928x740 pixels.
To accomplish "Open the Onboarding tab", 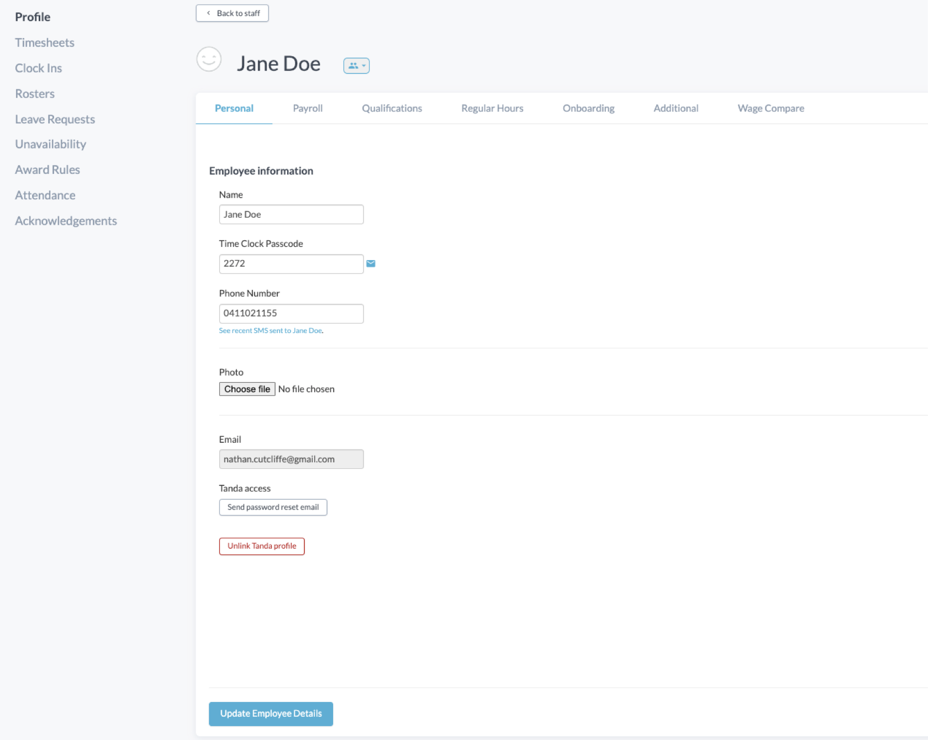I will [588, 108].
